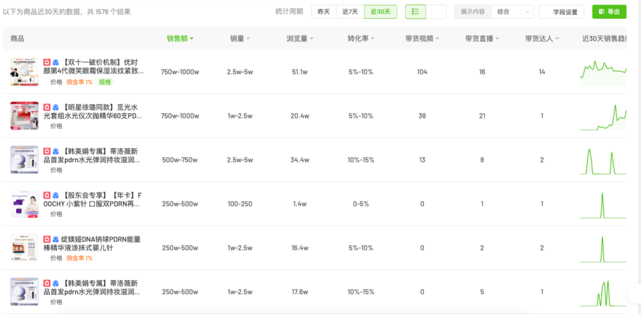Screen dimensions: 641x314
Task: Open the 综合 display content dropdown
Action: [512, 11]
